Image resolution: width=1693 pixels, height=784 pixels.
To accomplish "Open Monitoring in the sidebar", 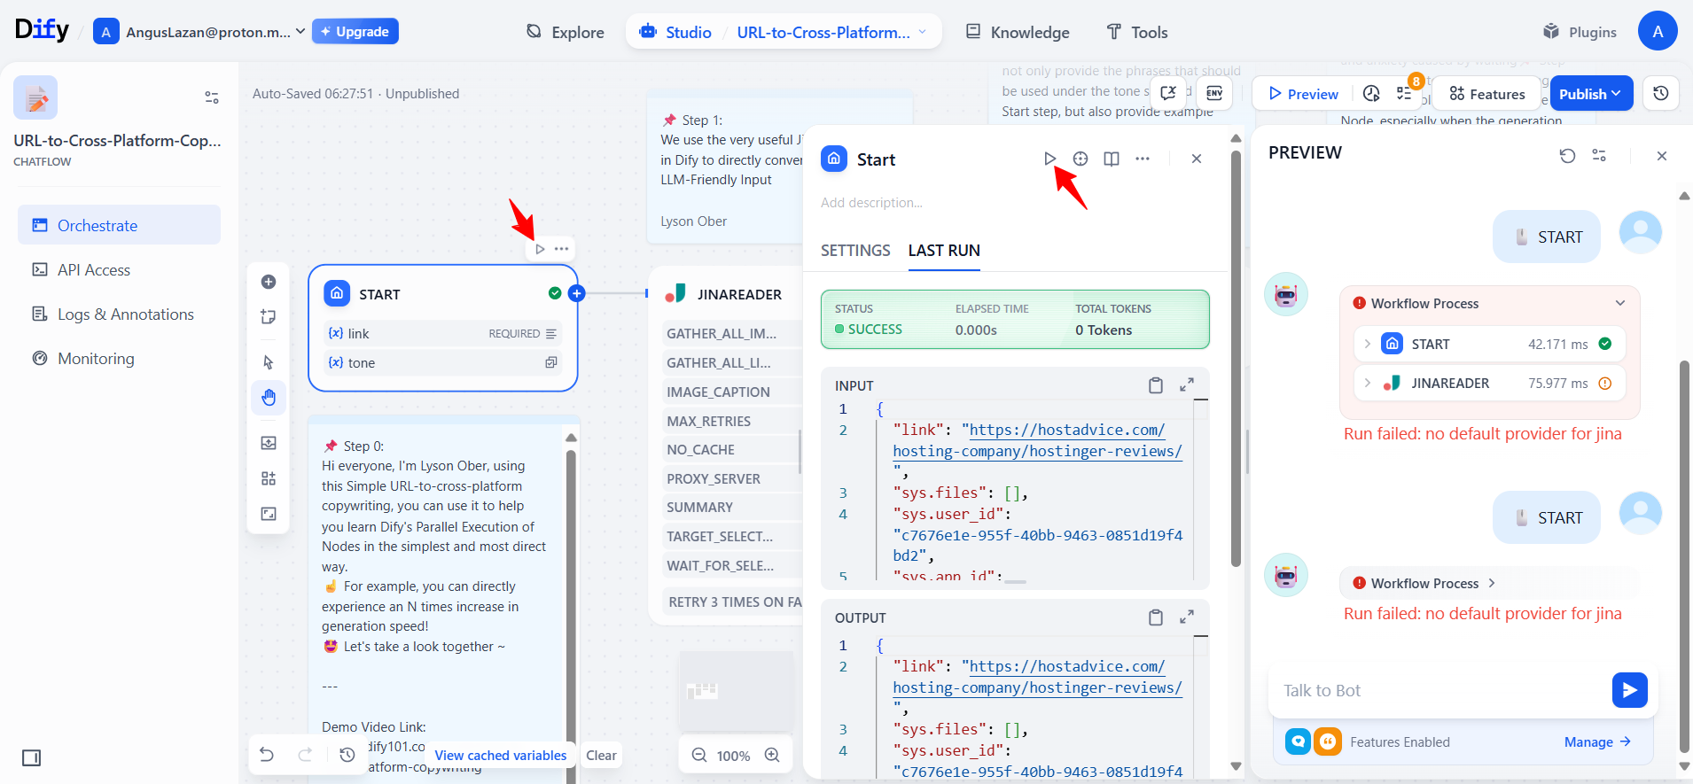I will click(x=119, y=358).
